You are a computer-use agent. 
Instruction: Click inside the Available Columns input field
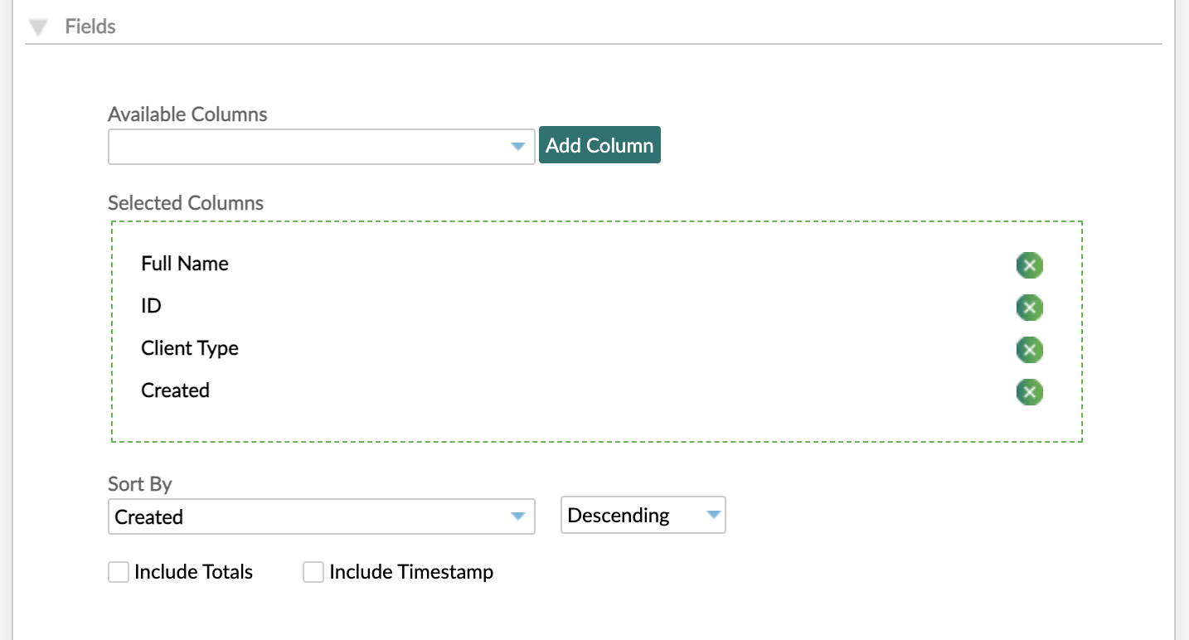[290, 146]
